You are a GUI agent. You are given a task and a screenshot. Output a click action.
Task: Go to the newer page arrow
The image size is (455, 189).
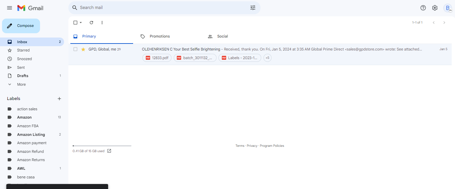[434, 23]
